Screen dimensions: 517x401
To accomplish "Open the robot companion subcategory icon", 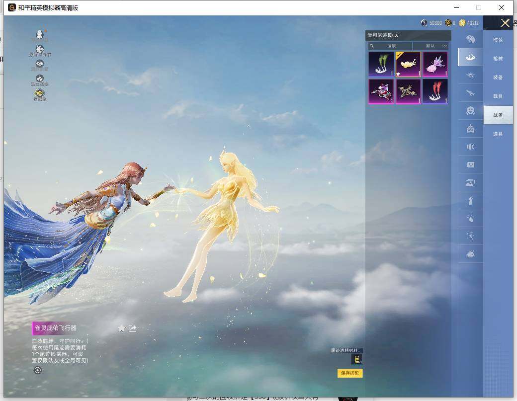I will click(x=470, y=129).
